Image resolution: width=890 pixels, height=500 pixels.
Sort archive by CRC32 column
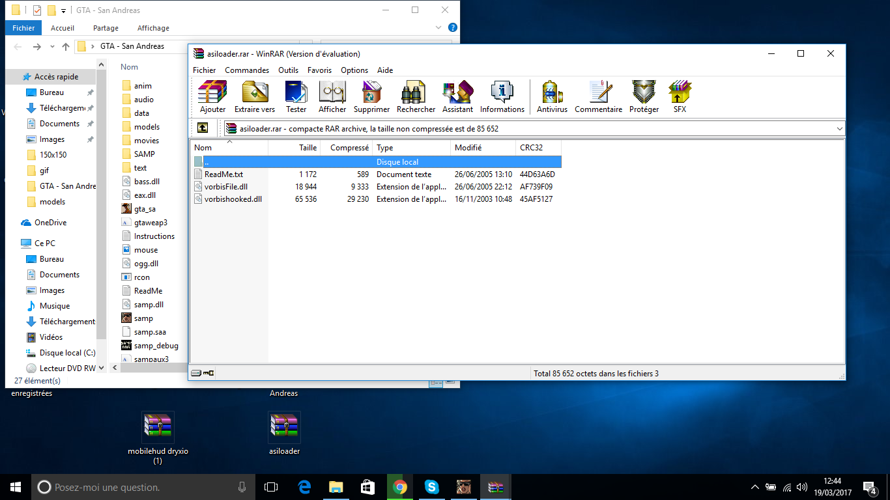pyautogui.click(x=539, y=148)
